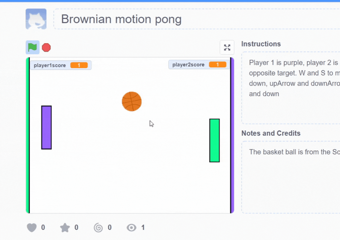The image size is (340, 240).
Task: Click the star icon to favorite the project
Action: point(65,227)
